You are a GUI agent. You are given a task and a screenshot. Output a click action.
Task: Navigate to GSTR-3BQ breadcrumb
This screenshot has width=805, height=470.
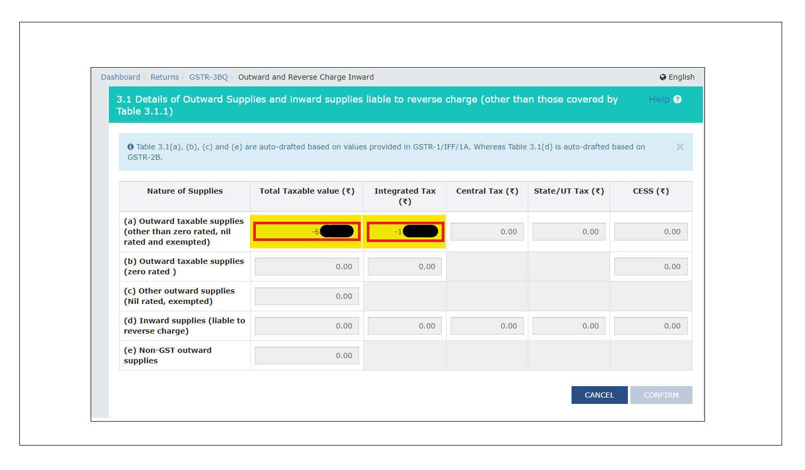208,77
